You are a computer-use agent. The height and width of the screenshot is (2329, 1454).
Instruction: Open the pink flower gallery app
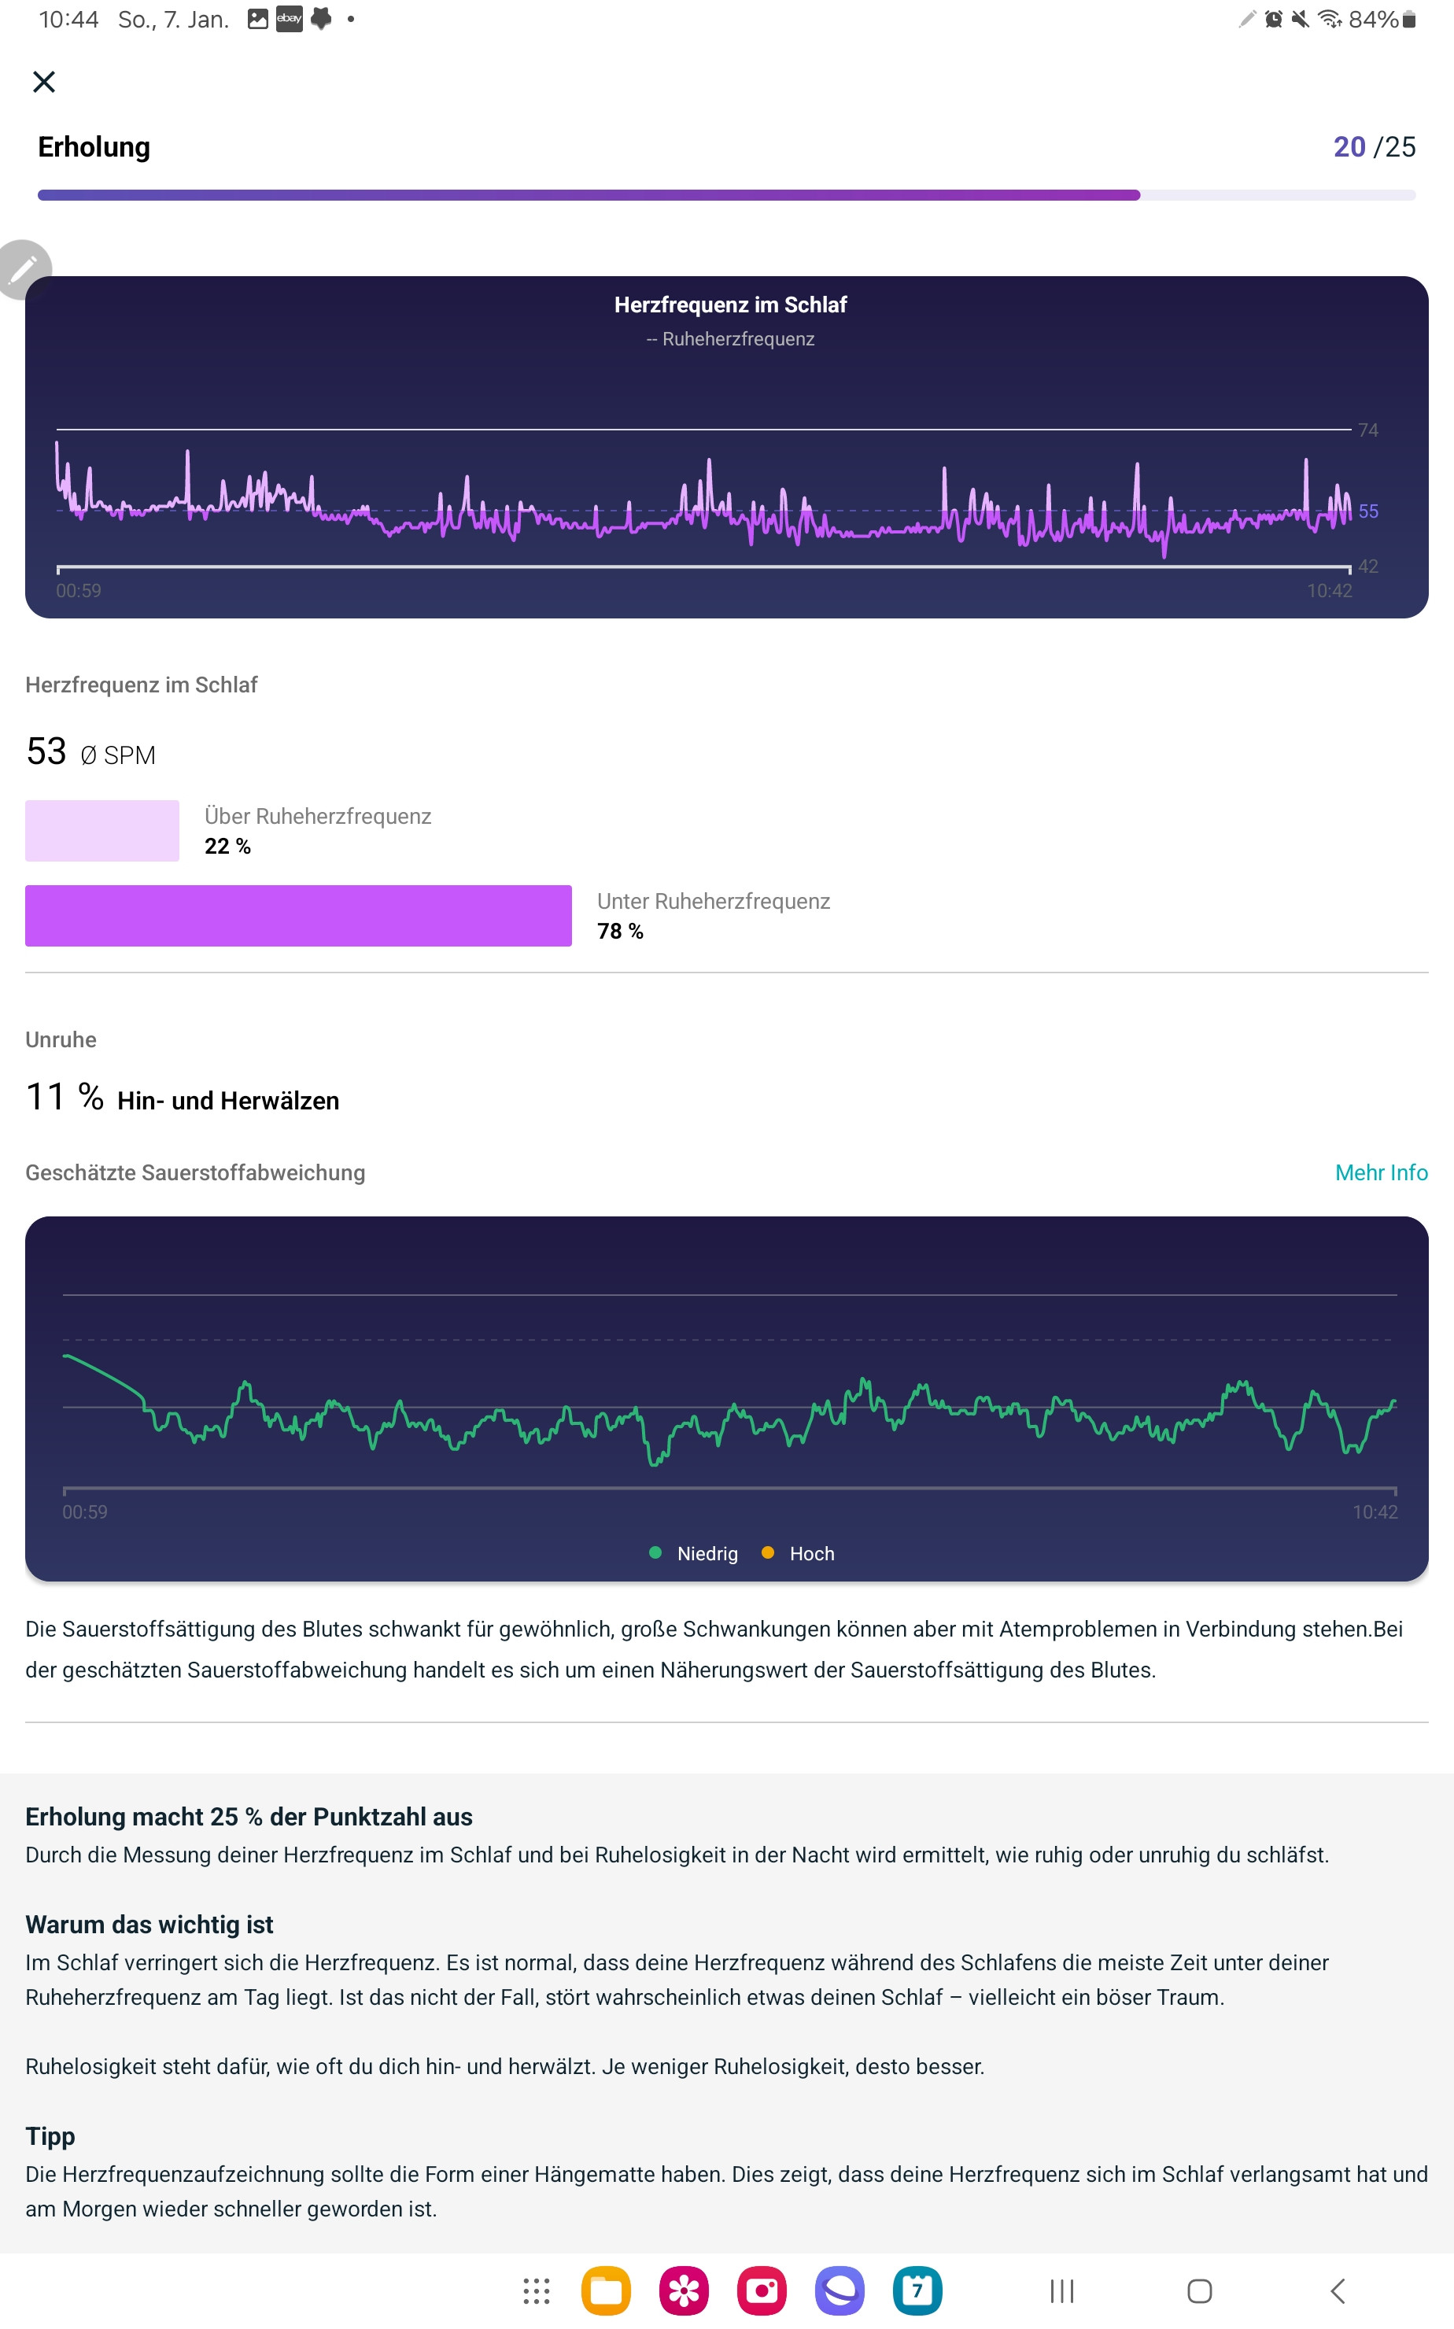pos(684,2290)
